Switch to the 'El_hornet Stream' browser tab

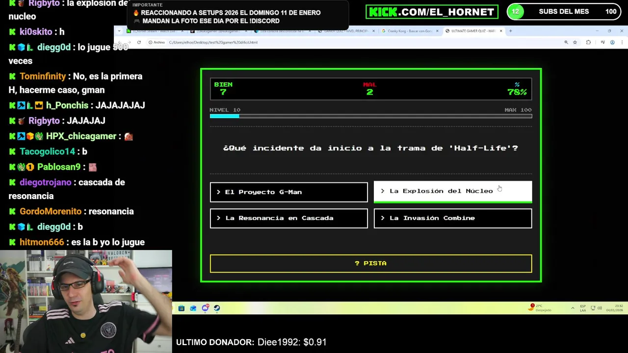[154, 31]
